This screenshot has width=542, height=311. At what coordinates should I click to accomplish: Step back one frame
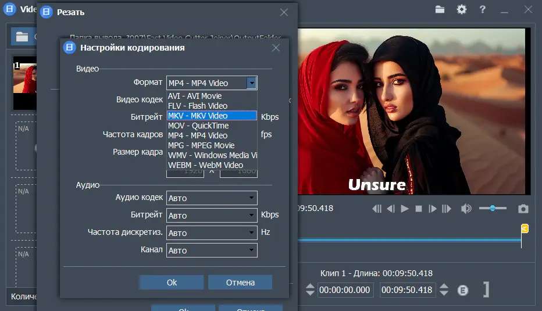pyautogui.click(x=391, y=209)
